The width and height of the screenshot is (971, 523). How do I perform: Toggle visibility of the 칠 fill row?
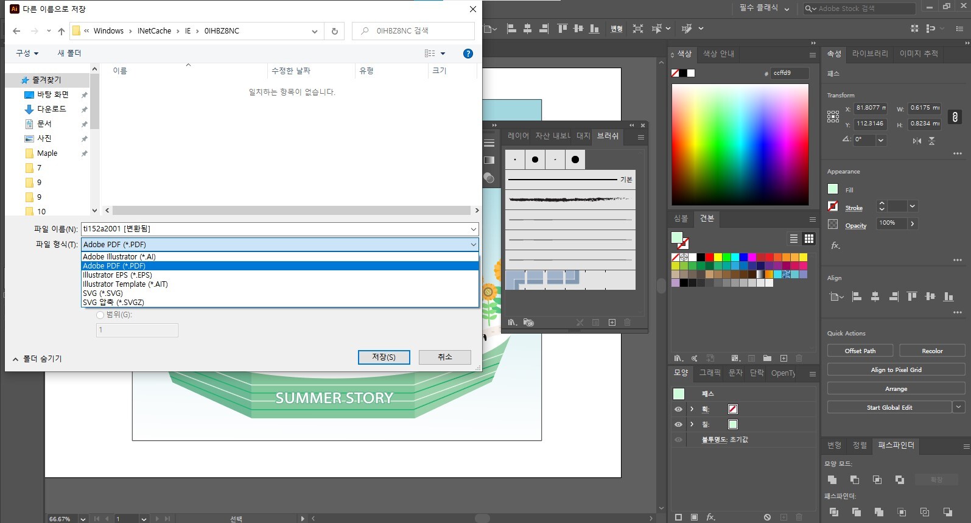coord(678,424)
